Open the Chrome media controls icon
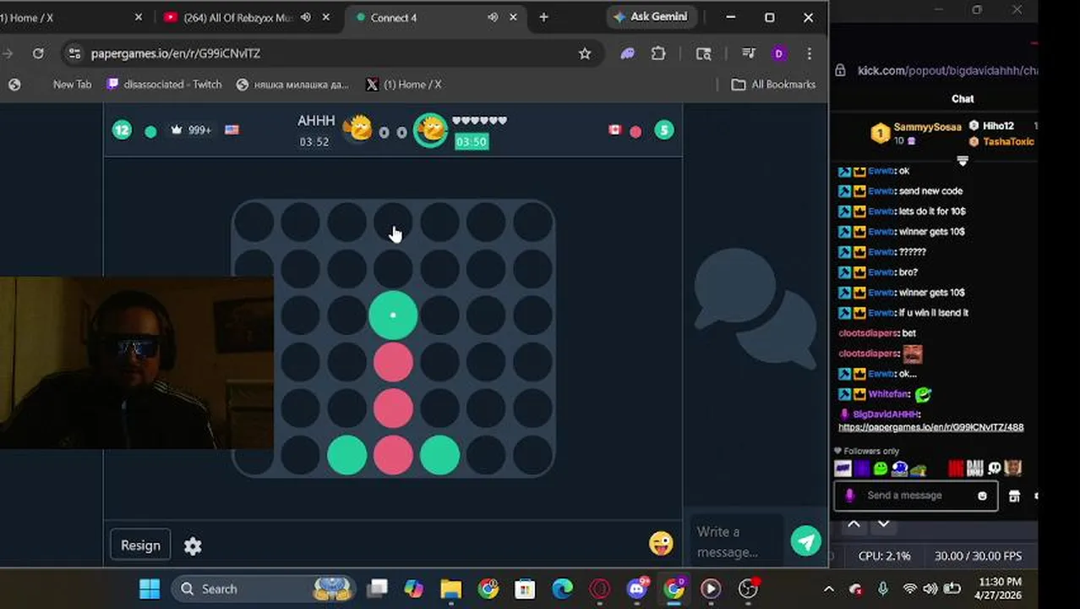The width and height of the screenshot is (1080, 609). (748, 53)
